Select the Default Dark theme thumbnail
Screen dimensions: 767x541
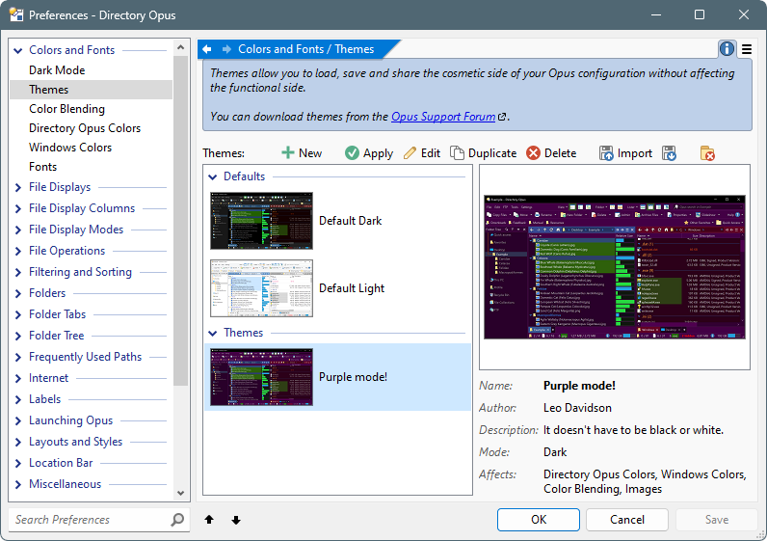[x=262, y=221]
